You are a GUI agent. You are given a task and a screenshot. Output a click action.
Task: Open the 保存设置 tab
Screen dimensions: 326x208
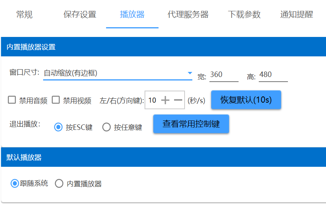coord(80,14)
